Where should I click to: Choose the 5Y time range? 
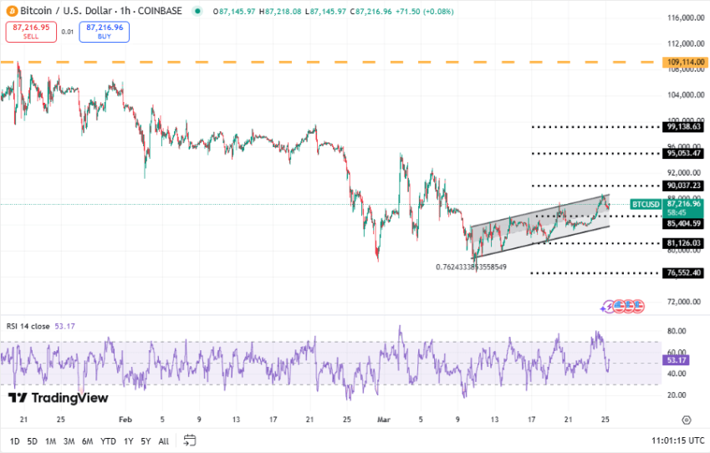click(146, 441)
